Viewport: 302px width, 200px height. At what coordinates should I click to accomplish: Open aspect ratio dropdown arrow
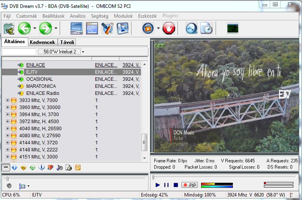(x=29, y=186)
